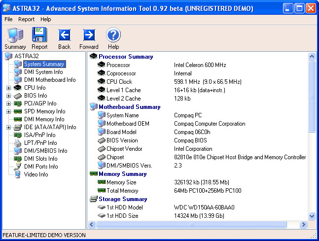The width and height of the screenshot is (319, 241).
Task: Click the SPD Memory Info module icon
Action: click(x=18, y=111)
